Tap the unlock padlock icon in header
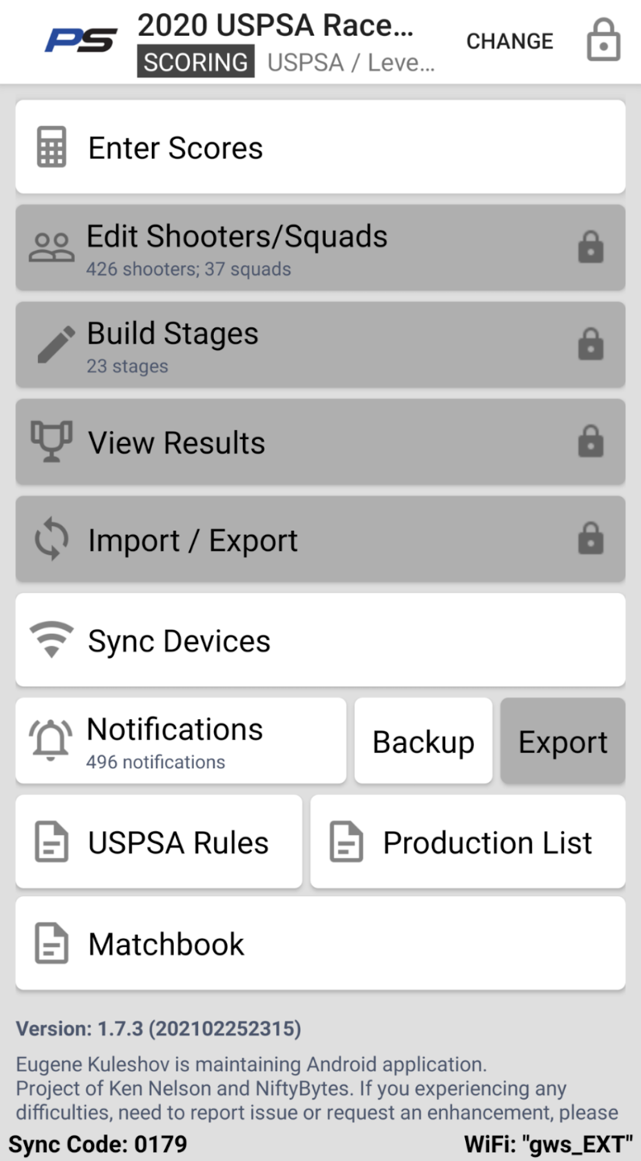641x1161 pixels. 604,40
